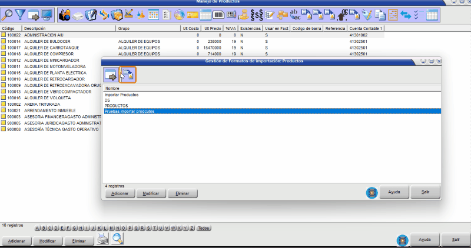Click the arrow export icon in the dialog toolbar
This screenshot has height=248, width=471.
coord(111,75)
